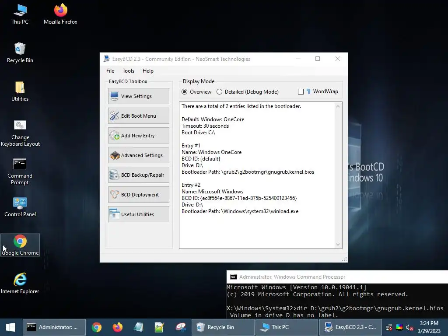Launch Command Prompt desktop shortcut
This screenshot has width=448, height=336.
[x=20, y=171]
